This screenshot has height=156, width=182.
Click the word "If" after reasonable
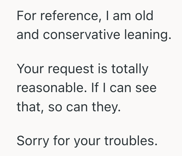pos(93,88)
